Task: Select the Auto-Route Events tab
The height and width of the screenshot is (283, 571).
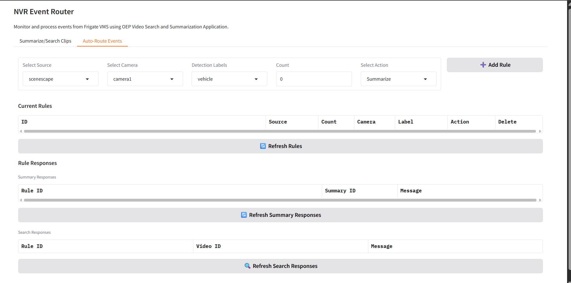Action: coord(102,41)
